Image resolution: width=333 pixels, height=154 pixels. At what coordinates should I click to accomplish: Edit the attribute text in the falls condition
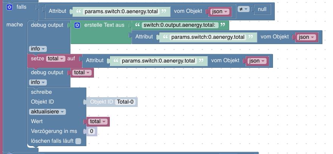[121, 12]
